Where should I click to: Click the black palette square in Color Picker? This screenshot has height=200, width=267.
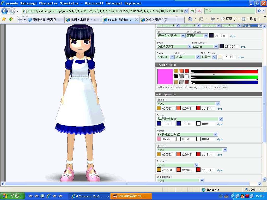click(x=176, y=76)
